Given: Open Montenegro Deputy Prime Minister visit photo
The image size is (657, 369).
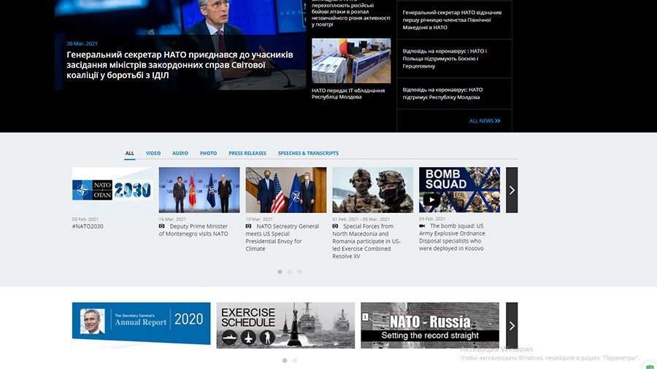Looking at the screenshot, I should tap(199, 190).
